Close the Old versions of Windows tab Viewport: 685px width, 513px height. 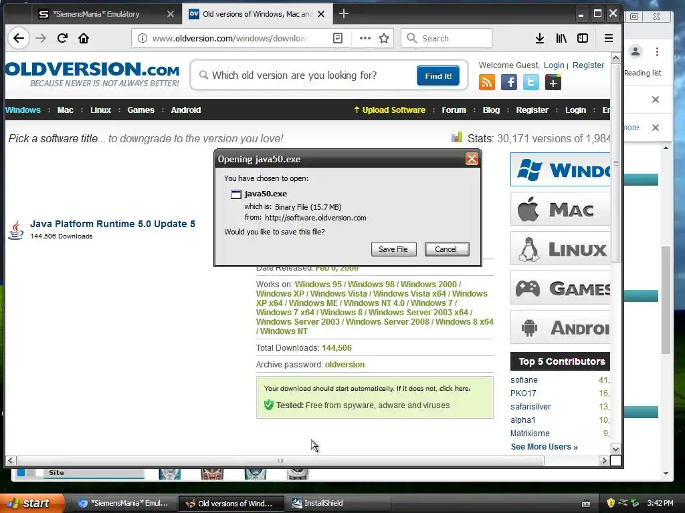click(321, 14)
